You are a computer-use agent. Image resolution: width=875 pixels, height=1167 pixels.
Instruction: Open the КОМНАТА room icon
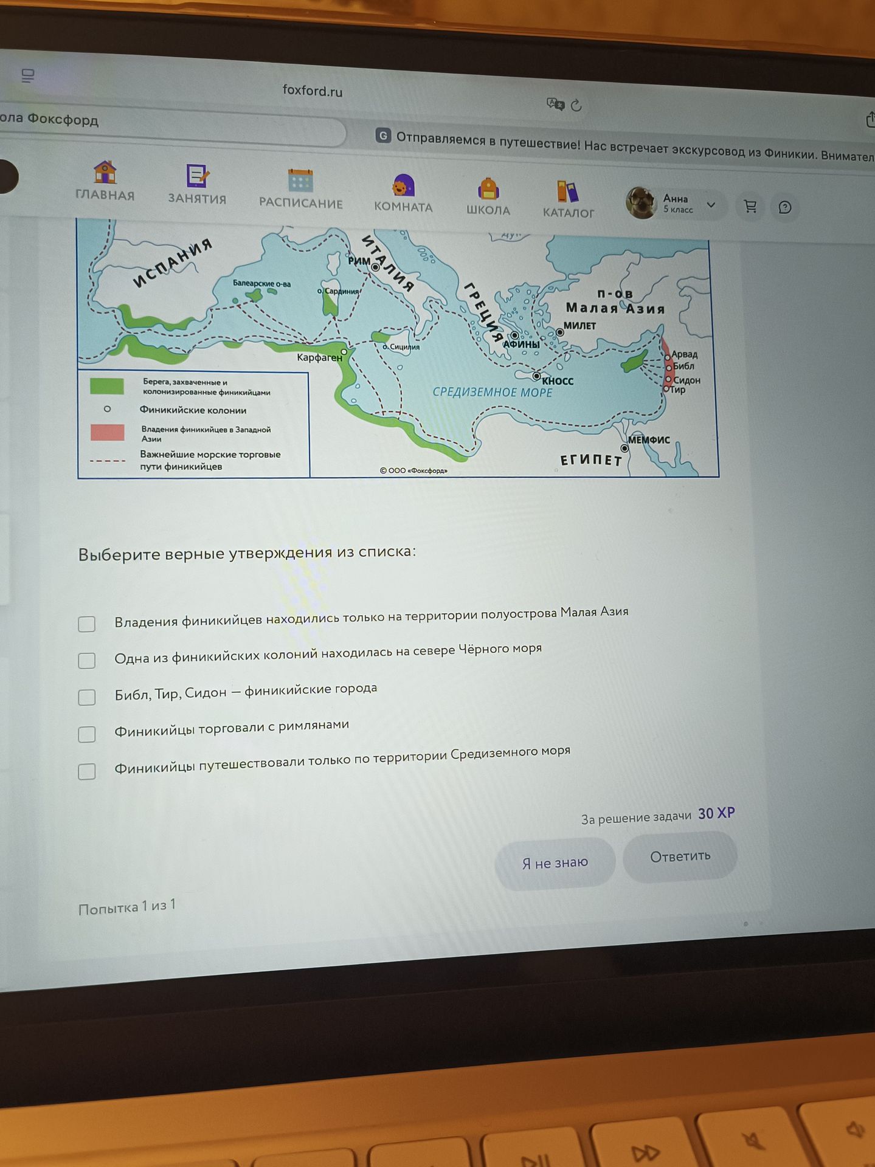pos(403,185)
